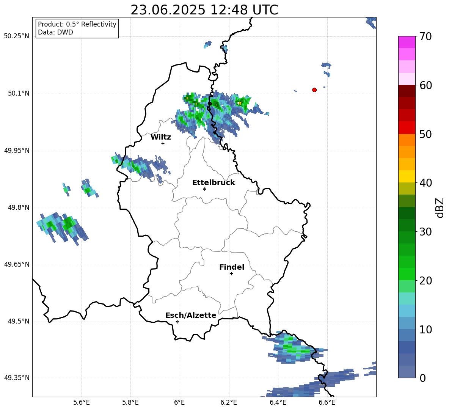Image resolution: width=449 pixels, height=410 pixels.
Task: Click the 49.95°N latitude label
Action: tap(17, 151)
